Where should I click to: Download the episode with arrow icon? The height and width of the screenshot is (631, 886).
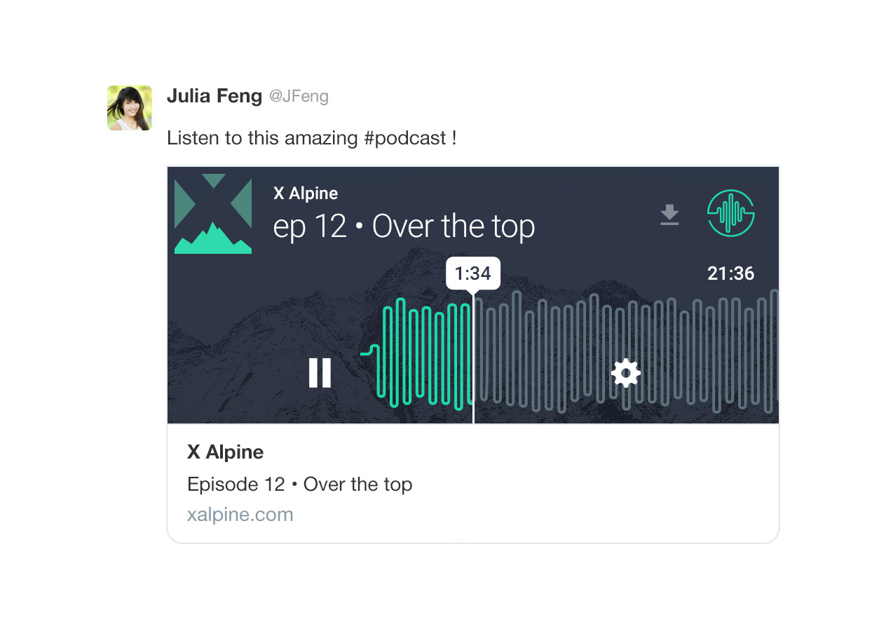[x=669, y=215]
